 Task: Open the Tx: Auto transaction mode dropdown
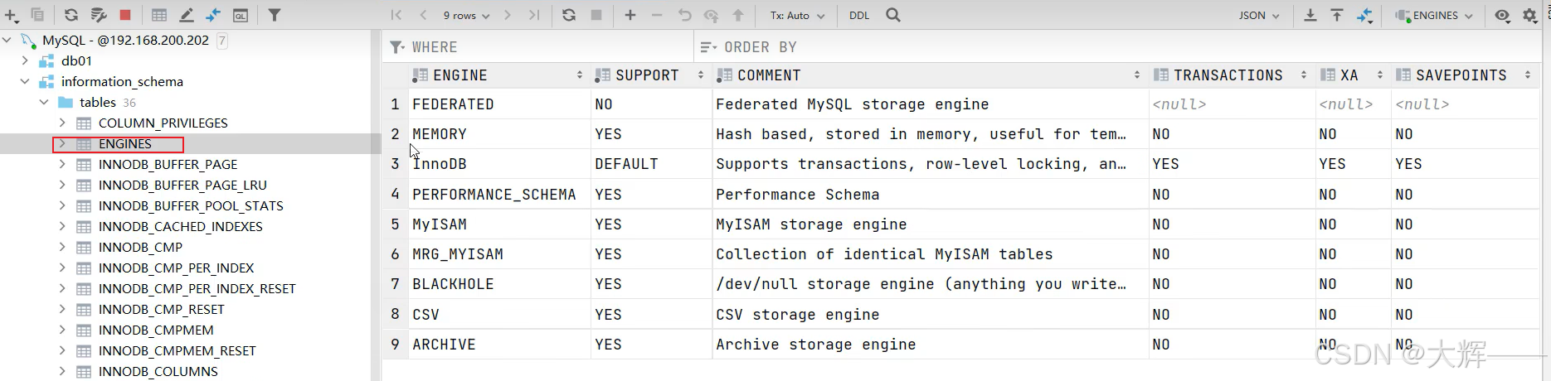(x=797, y=16)
